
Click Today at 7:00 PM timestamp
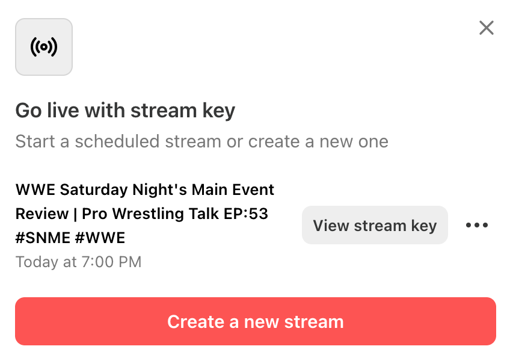(78, 262)
